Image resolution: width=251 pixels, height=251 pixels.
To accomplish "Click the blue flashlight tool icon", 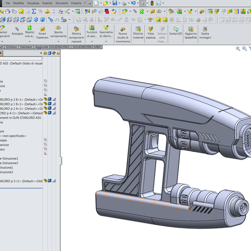I will (51, 19).
